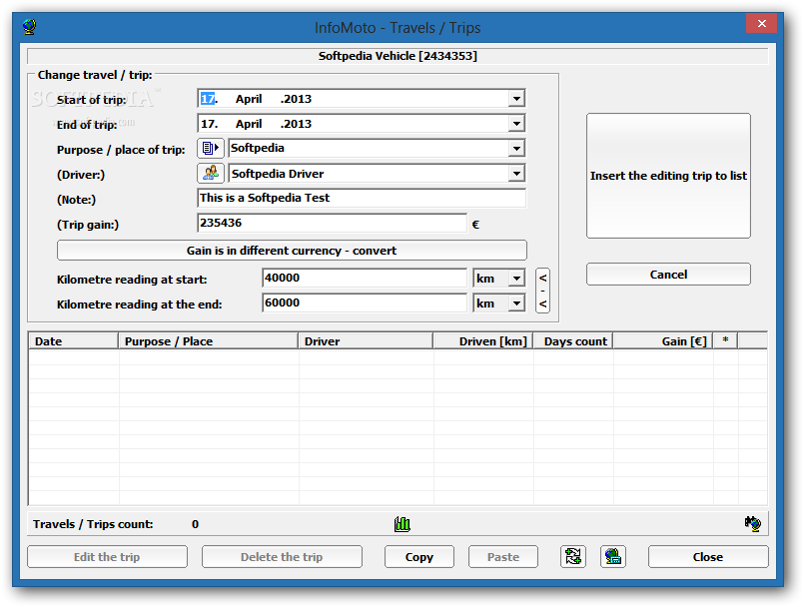This screenshot has width=804, height=607.
Task: Select the day 17 in Start of trip
Action: 208,99
